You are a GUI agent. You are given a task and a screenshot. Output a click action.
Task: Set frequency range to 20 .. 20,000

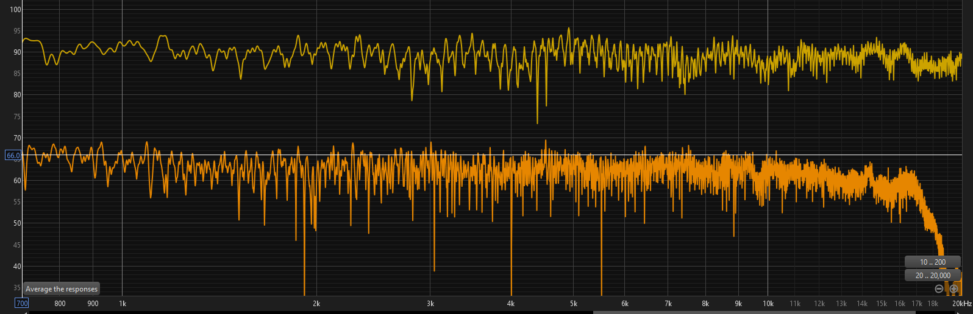(x=933, y=275)
